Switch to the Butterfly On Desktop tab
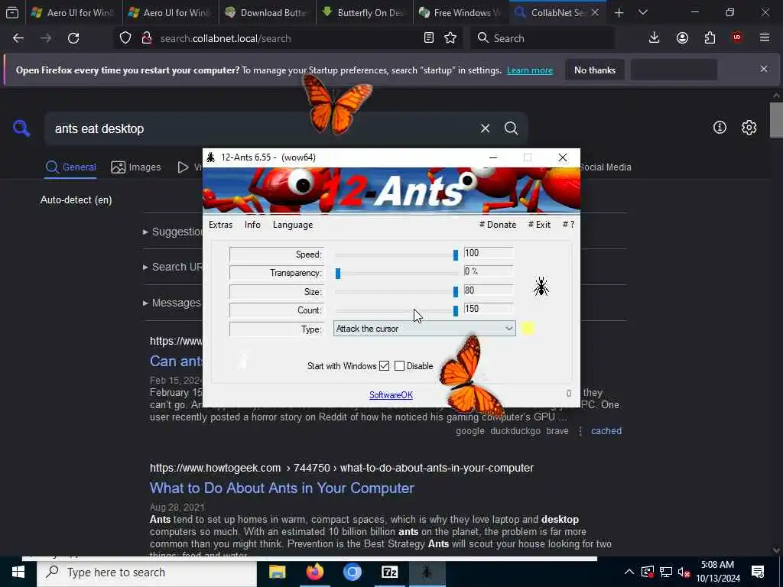This screenshot has width=783, height=587. click(x=365, y=12)
